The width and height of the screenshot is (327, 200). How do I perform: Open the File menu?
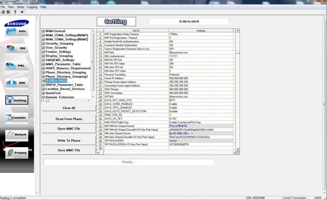click(x=3, y=7)
